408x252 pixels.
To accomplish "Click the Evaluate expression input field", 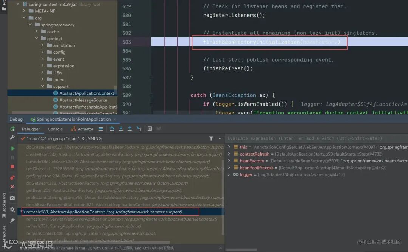I will (x=317, y=138).
